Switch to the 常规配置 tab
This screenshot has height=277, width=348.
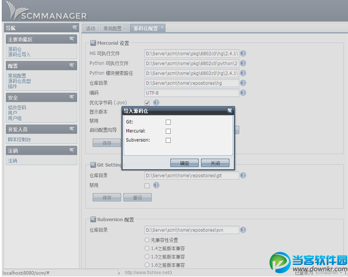113,28
